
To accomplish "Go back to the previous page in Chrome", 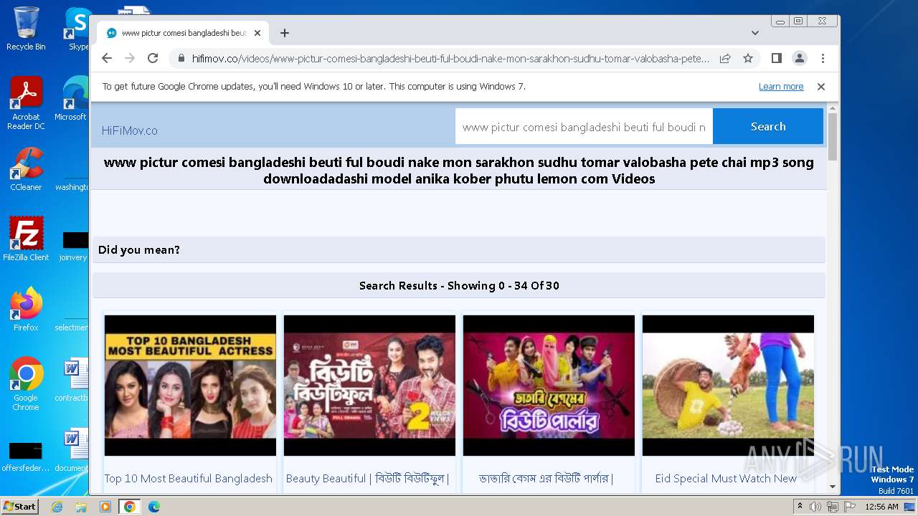I will pos(107,58).
